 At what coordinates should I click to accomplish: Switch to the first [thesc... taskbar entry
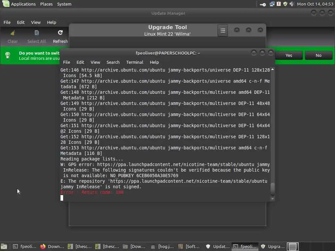point(79,246)
